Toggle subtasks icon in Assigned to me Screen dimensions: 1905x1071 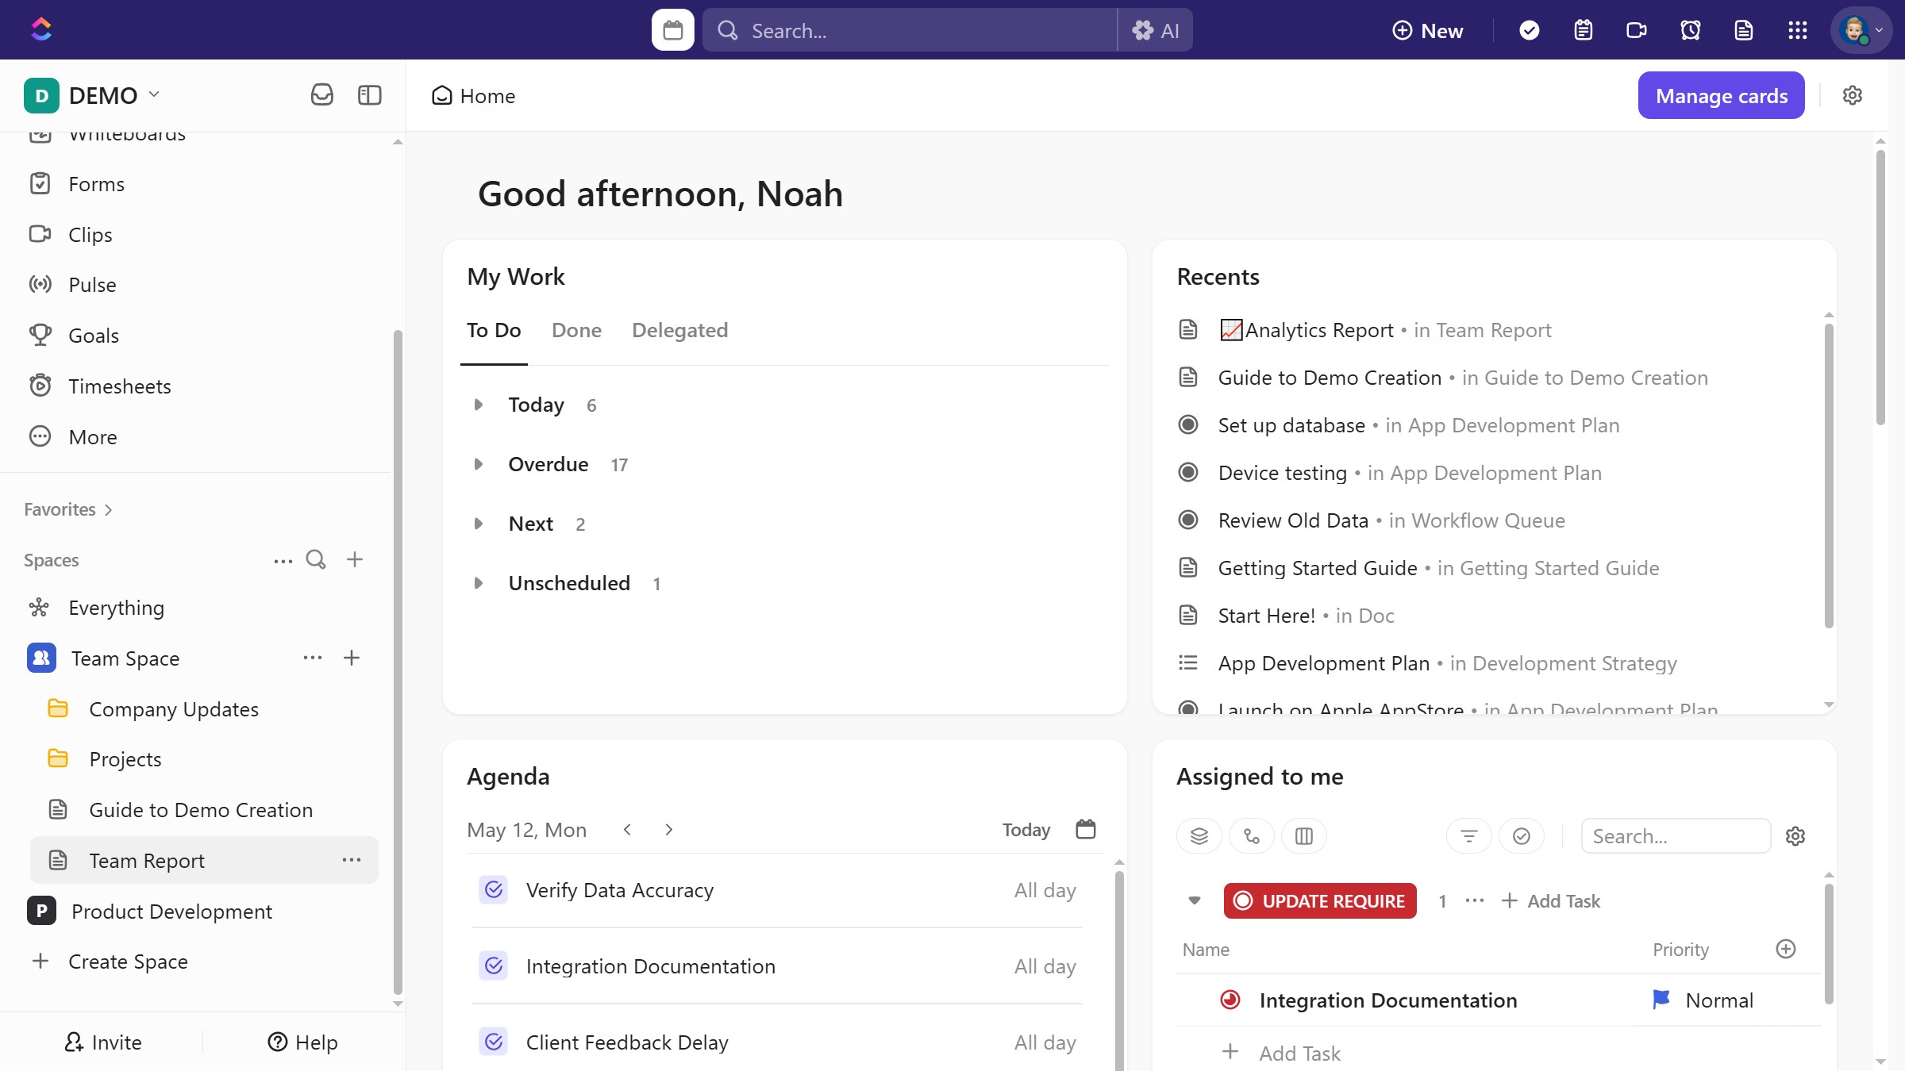coord(1251,836)
